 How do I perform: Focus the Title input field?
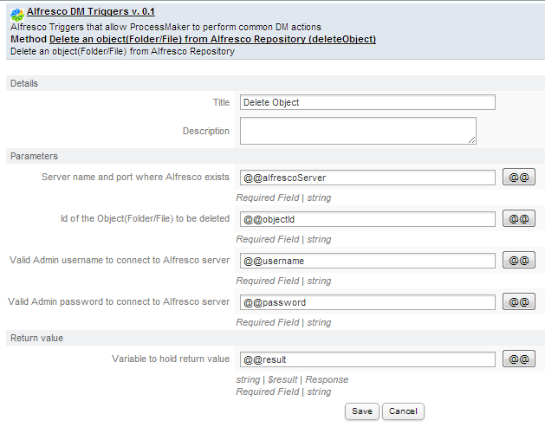(x=367, y=102)
